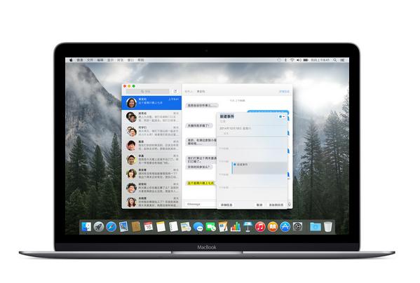Click 新建事件 event block in day timeline

click(259, 168)
